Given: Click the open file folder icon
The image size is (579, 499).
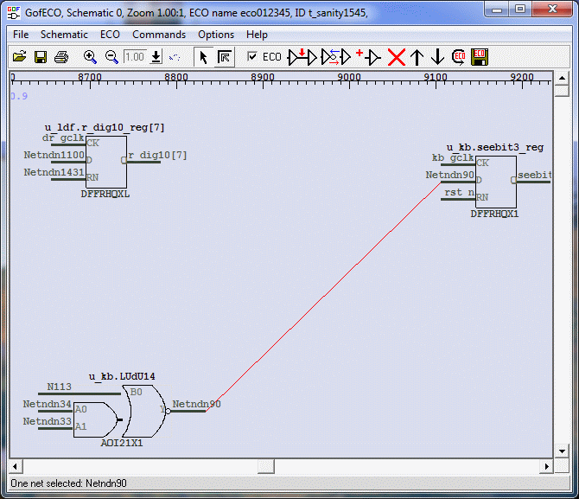Looking at the screenshot, I should pyautogui.click(x=19, y=57).
